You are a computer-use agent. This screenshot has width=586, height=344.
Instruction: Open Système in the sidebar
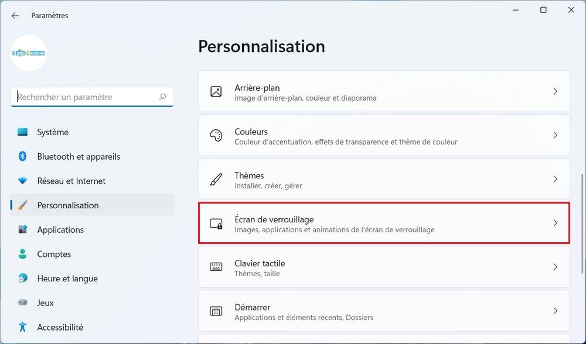[x=53, y=132]
